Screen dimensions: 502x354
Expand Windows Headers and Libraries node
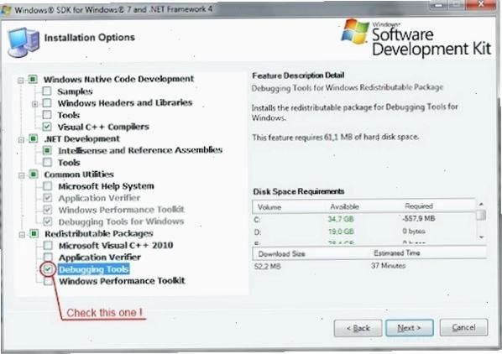[x=35, y=104]
